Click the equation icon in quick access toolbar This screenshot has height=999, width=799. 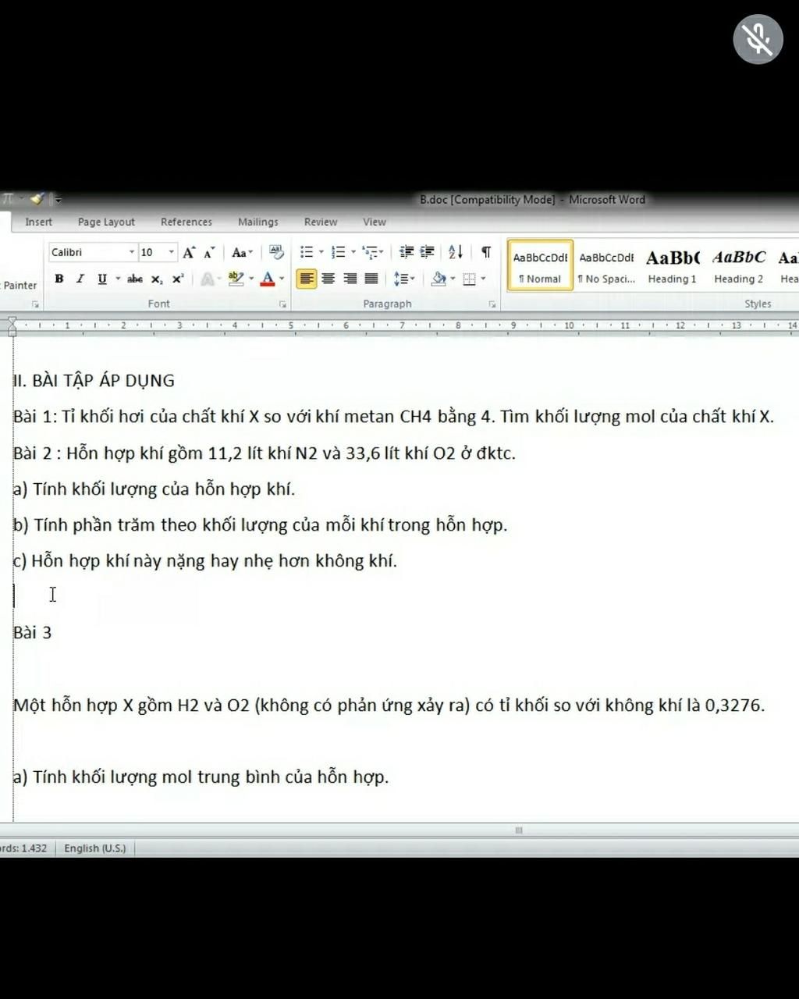point(7,200)
